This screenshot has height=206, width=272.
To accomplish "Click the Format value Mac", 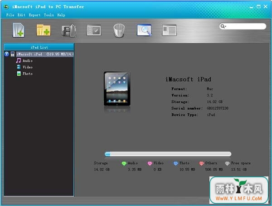I will [210, 89].
